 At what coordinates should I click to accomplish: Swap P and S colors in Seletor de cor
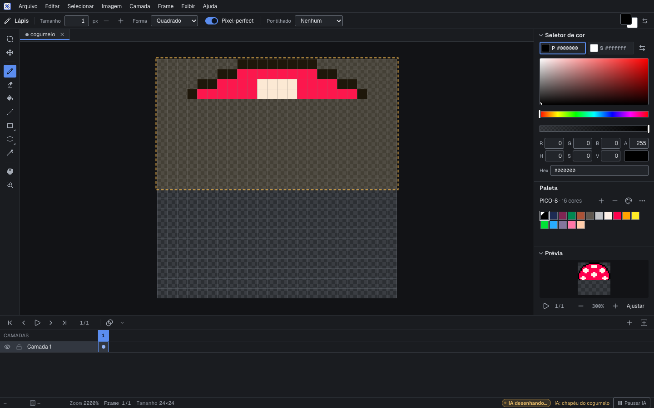(642, 48)
